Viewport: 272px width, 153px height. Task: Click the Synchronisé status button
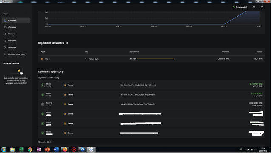pyautogui.click(x=240, y=7)
